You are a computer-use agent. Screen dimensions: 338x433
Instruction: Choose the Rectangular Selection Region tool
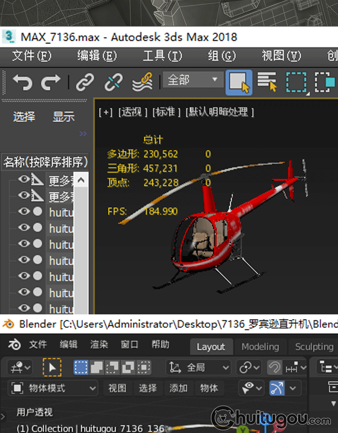point(296,82)
